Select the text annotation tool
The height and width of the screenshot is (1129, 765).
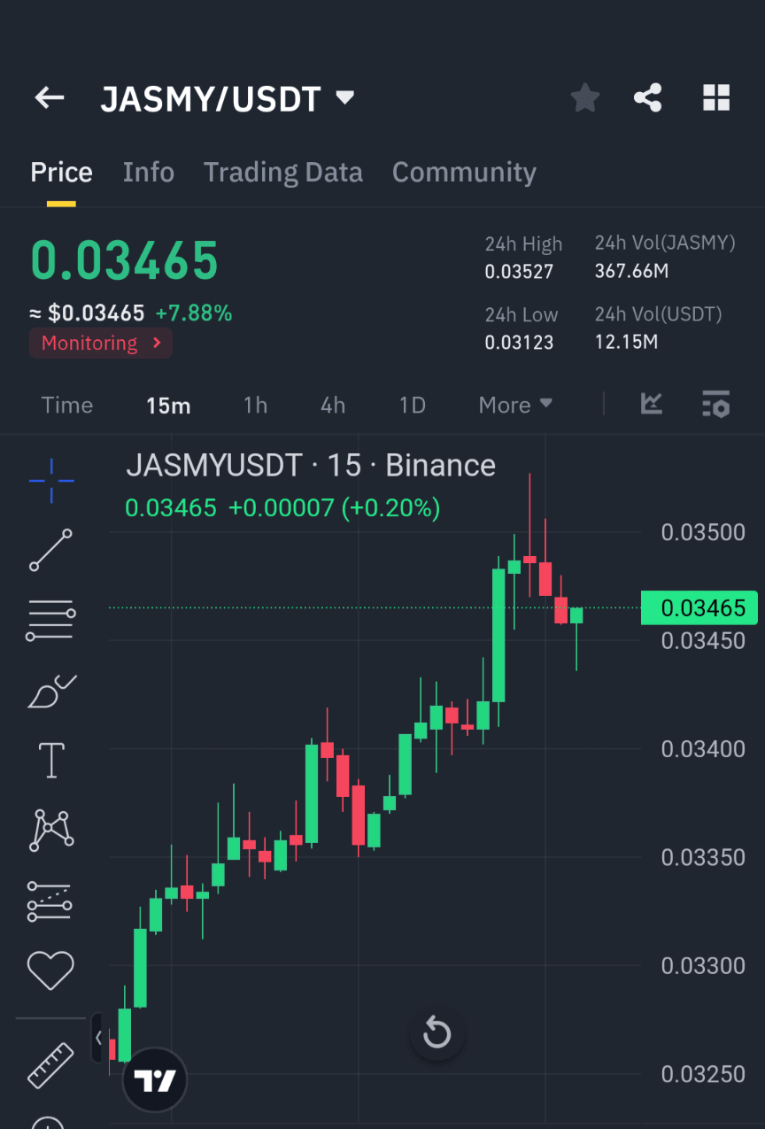coord(51,760)
